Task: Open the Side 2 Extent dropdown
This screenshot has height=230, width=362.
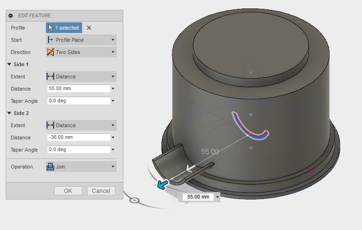Action: pos(81,125)
